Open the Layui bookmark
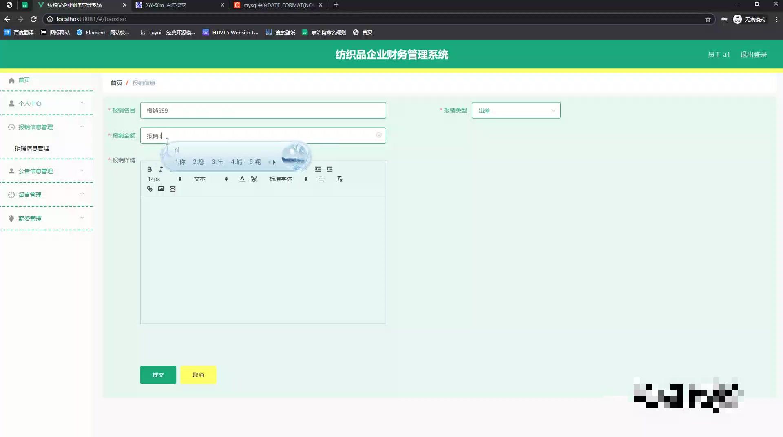 168,33
